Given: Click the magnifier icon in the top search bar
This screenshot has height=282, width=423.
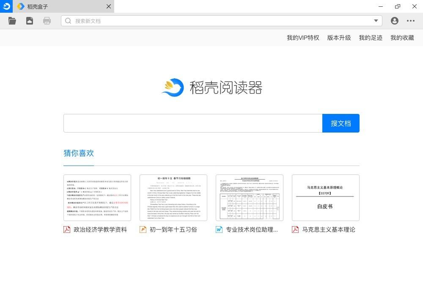Looking at the screenshot, I should click(x=68, y=21).
